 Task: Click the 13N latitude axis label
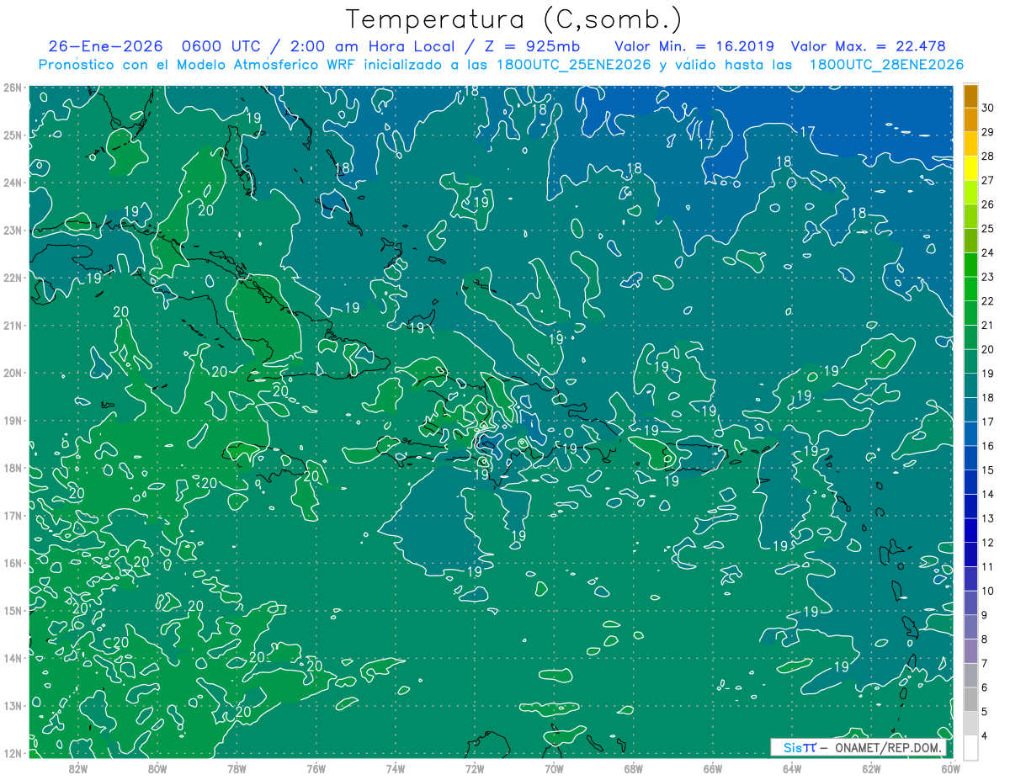[x=12, y=705]
